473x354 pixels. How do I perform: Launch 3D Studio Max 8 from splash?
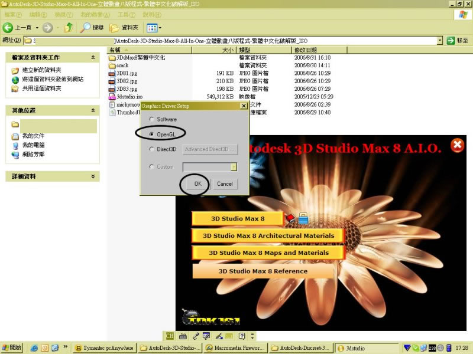(x=238, y=219)
